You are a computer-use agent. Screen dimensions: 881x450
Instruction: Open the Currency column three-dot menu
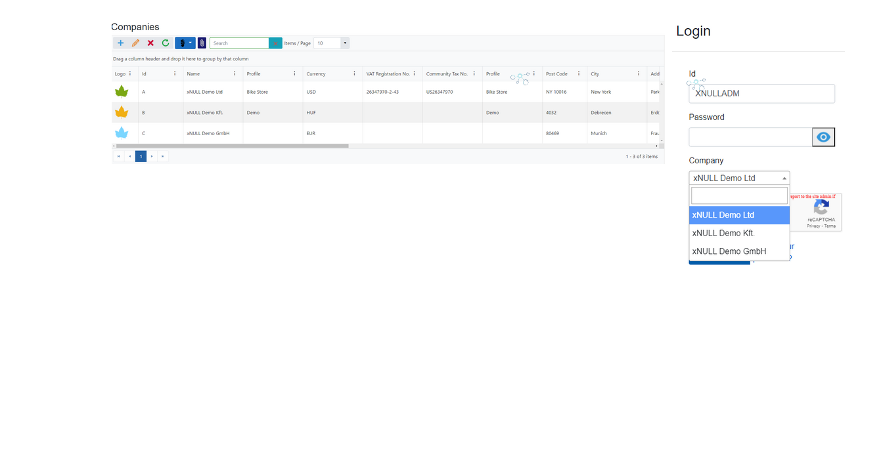click(354, 73)
